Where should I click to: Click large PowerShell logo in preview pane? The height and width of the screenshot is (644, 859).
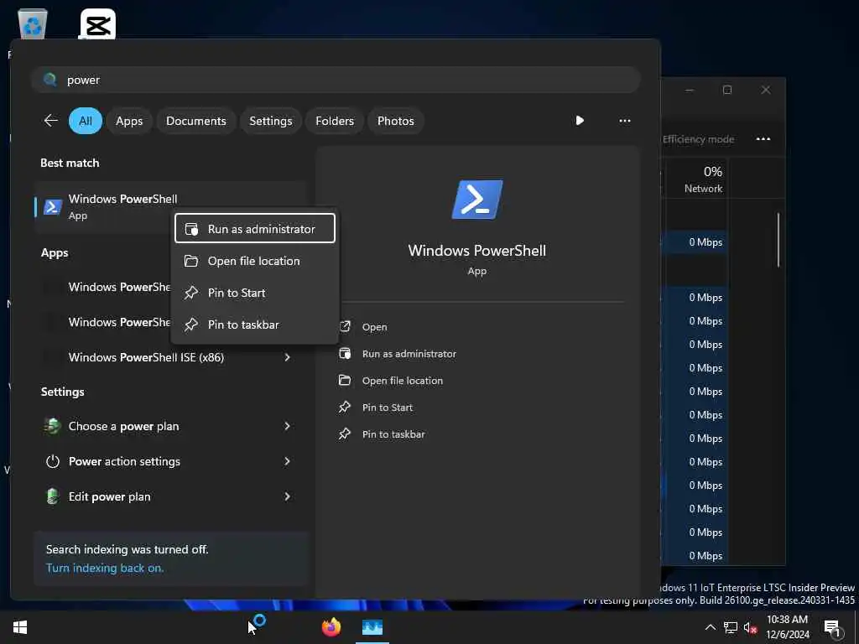pyautogui.click(x=477, y=200)
